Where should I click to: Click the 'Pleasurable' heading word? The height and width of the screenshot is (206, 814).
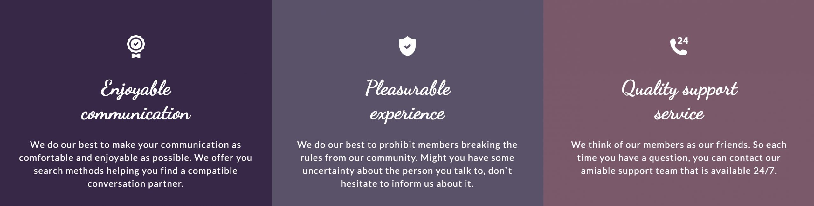coord(408,88)
